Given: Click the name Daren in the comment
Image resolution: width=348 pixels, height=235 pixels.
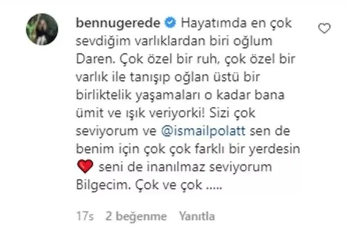Looking at the screenshot, I should click(x=96, y=60).
